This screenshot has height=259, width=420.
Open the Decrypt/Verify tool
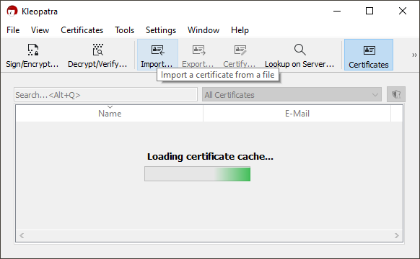click(x=97, y=55)
